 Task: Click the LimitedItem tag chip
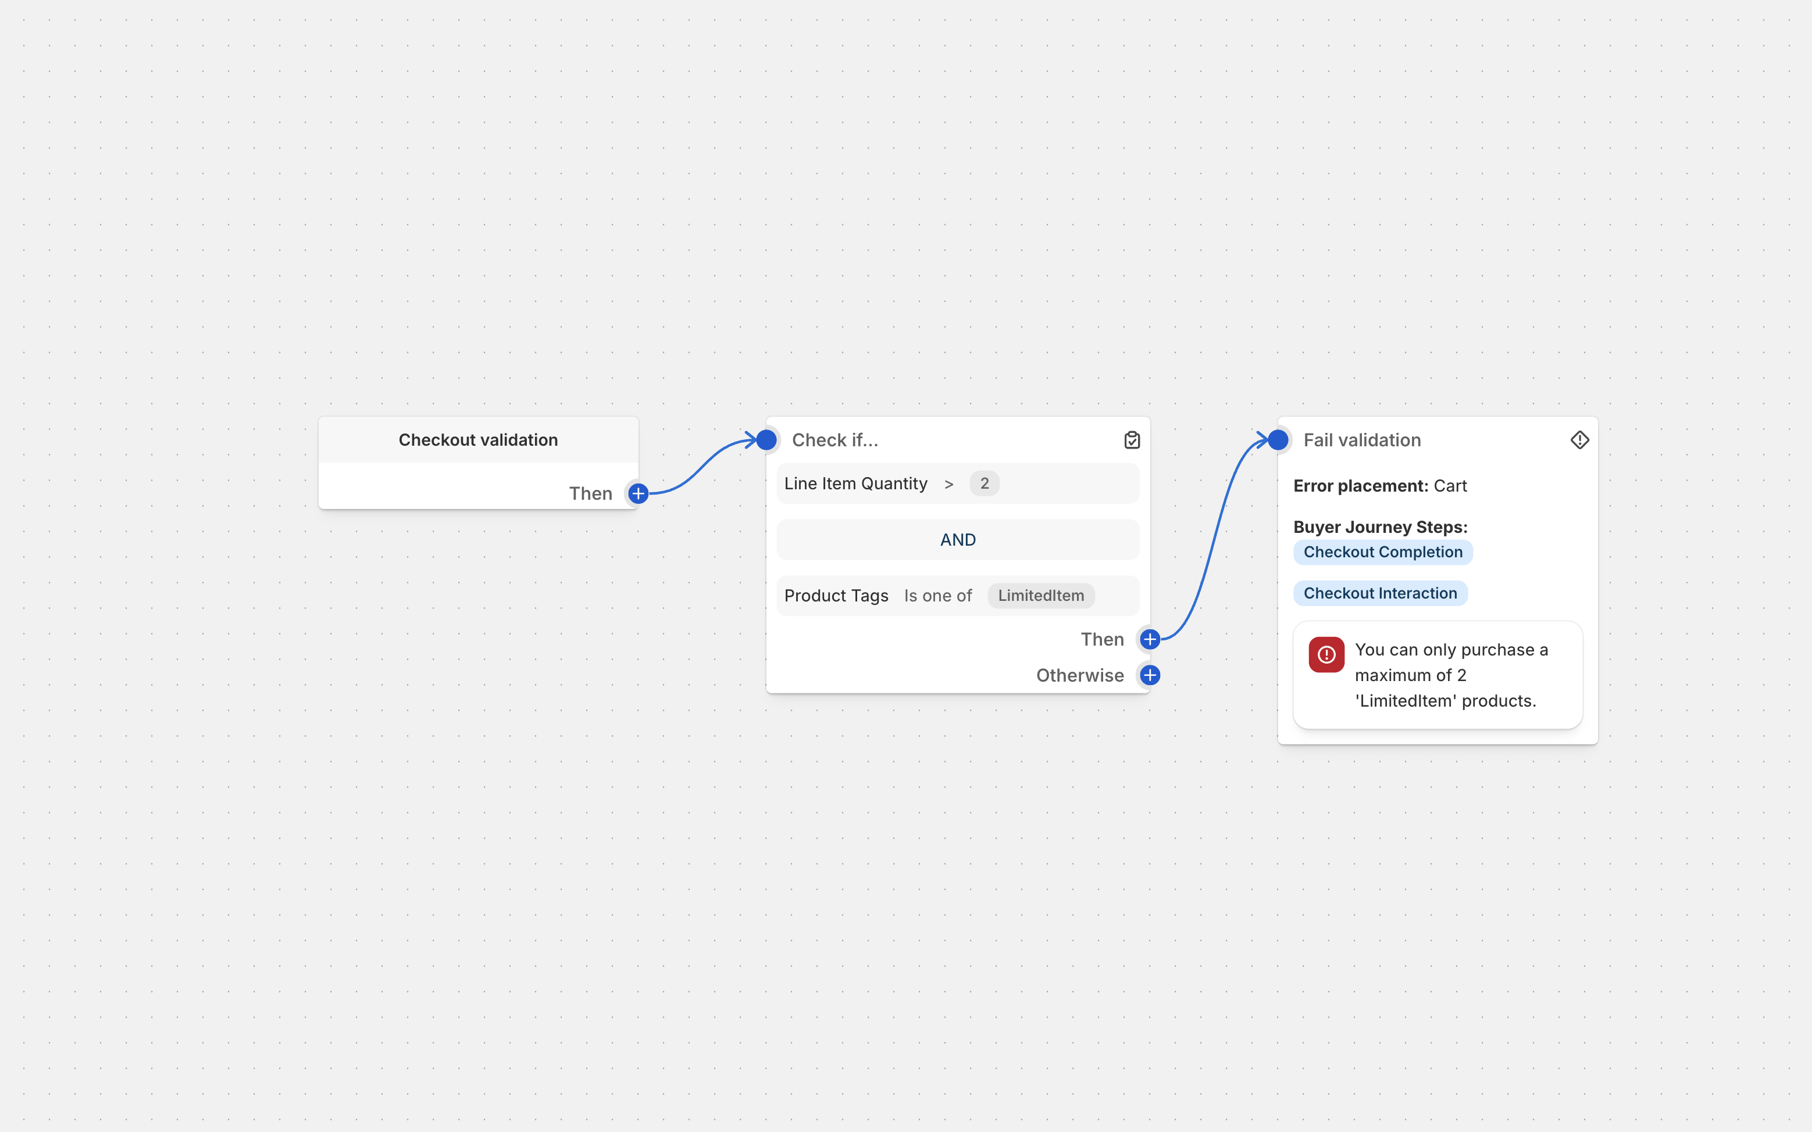pos(1040,596)
